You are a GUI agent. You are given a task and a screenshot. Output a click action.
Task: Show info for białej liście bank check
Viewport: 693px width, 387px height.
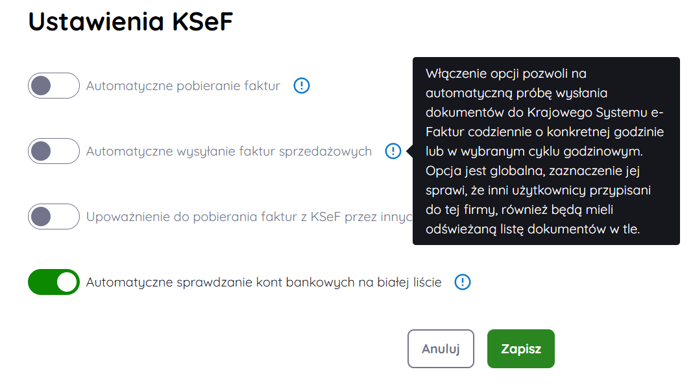pos(462,282)
